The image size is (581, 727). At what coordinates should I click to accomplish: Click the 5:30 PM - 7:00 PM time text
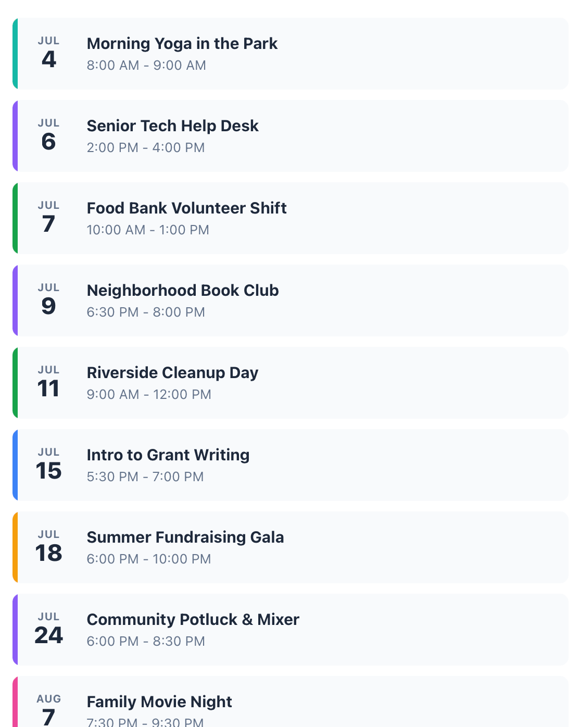tap(145, 477)
